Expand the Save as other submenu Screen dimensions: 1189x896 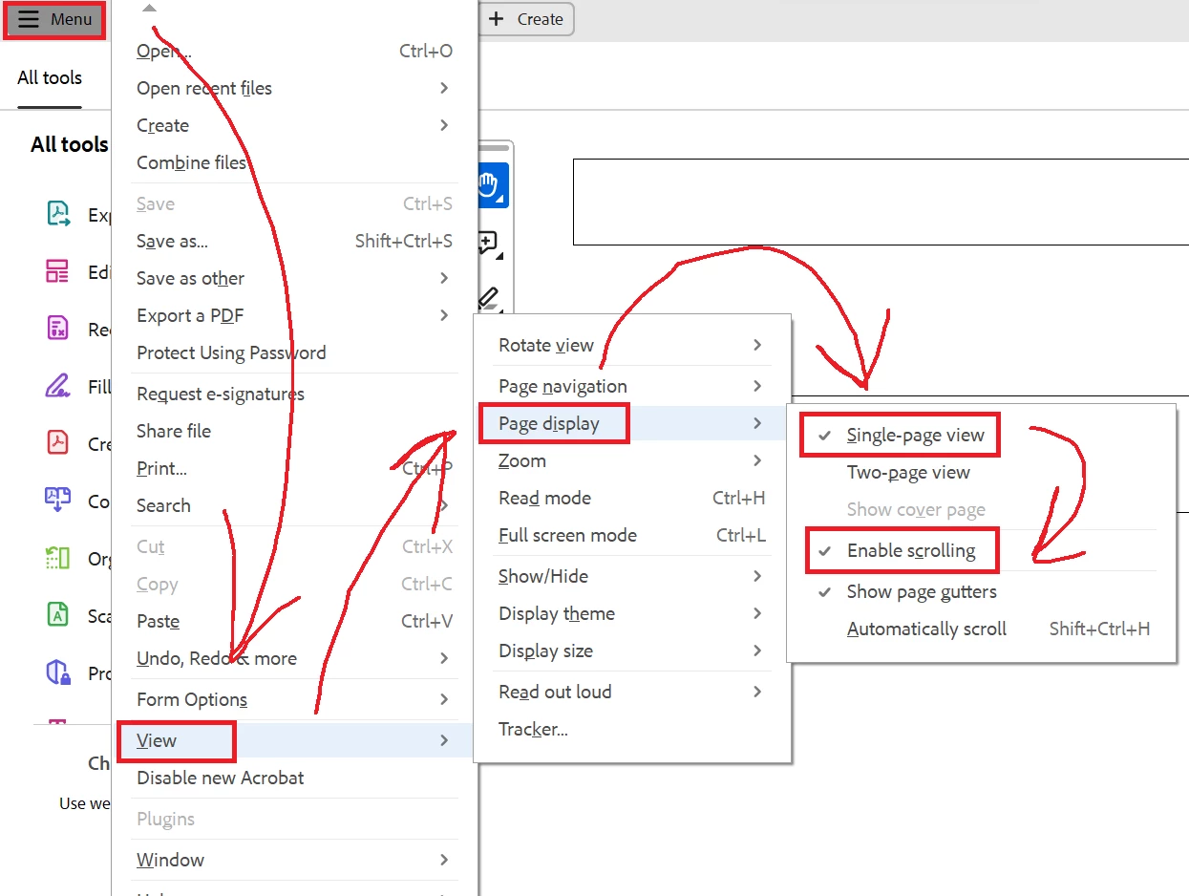point(294,278)
